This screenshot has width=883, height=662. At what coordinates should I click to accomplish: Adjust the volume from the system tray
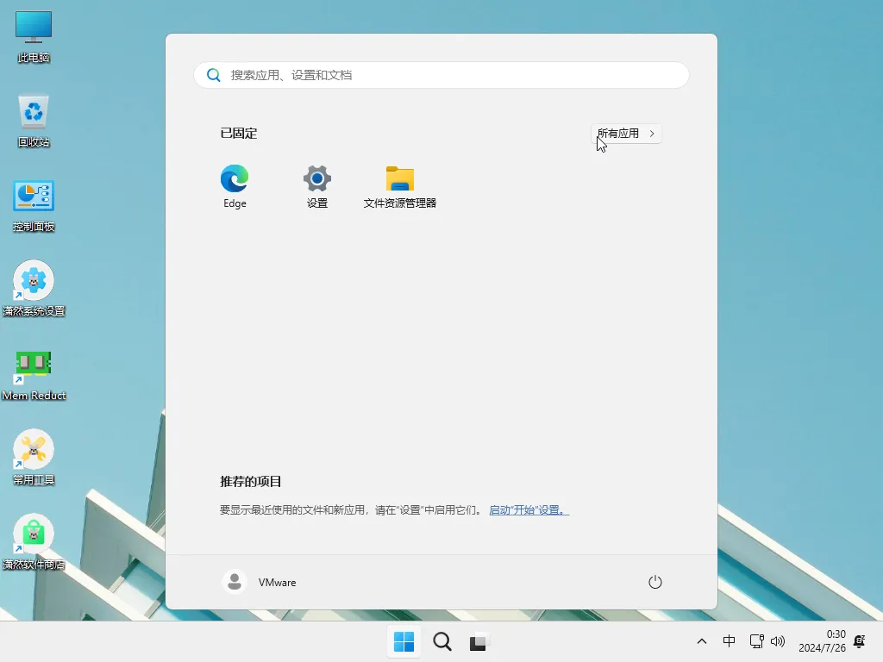779,641
